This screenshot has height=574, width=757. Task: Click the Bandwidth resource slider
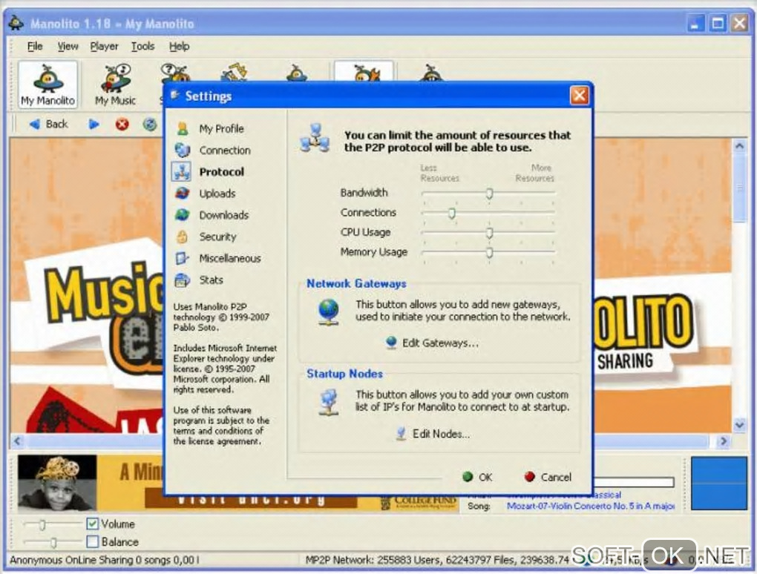click(x=488, y=194)
